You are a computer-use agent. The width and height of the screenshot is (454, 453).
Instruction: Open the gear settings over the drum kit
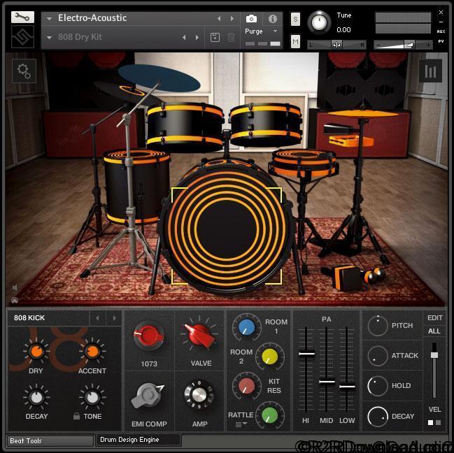pos(24,71)
